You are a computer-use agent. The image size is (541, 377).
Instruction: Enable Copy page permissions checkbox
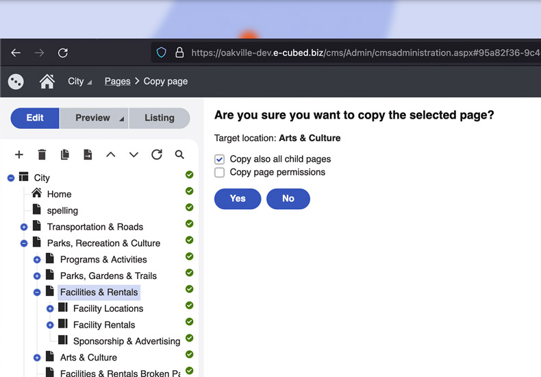220,173
